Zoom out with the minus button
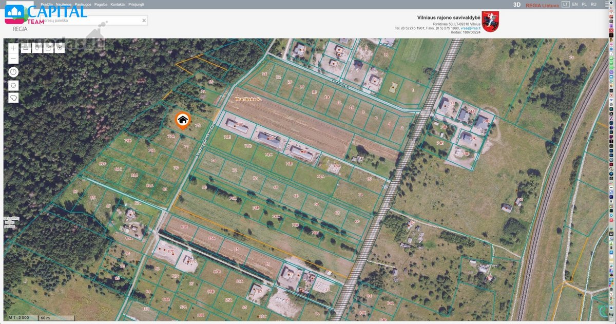616x324 pixels. (x=13, y=59)
